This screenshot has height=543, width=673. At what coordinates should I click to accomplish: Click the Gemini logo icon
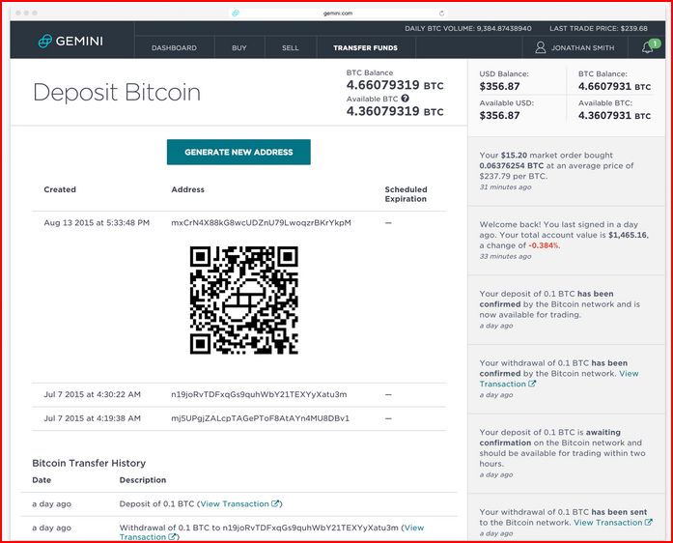coord(44,42)
